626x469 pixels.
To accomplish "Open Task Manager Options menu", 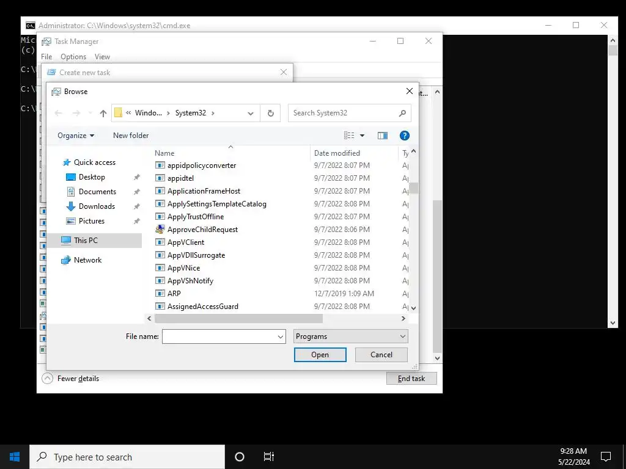I will pos(73,57).
